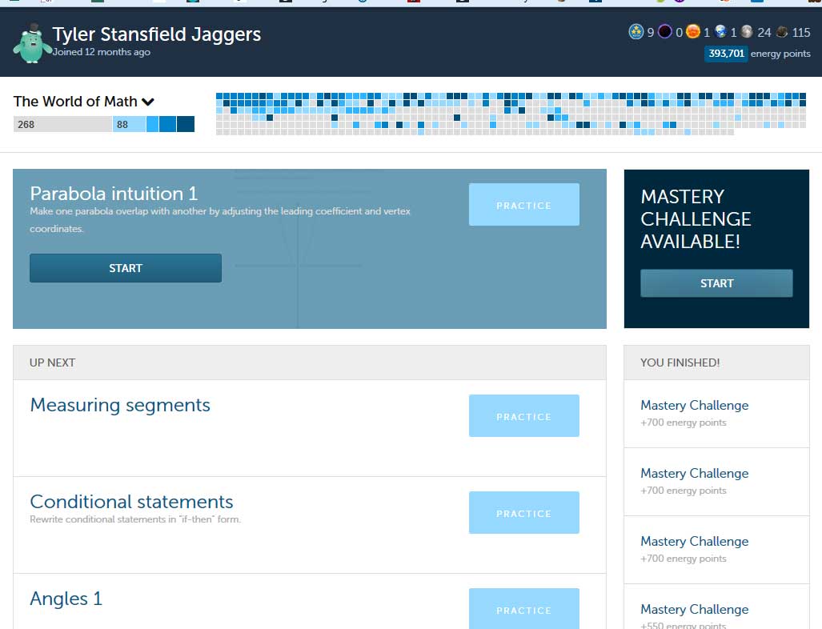This screenshot has height=629, width=822.
Task: Start the Parabola intuition 1 task
Action: 126,268
